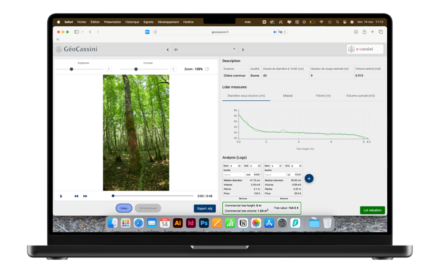
Task: Edit the first log's price field showing 300
Action: [249, 175]
